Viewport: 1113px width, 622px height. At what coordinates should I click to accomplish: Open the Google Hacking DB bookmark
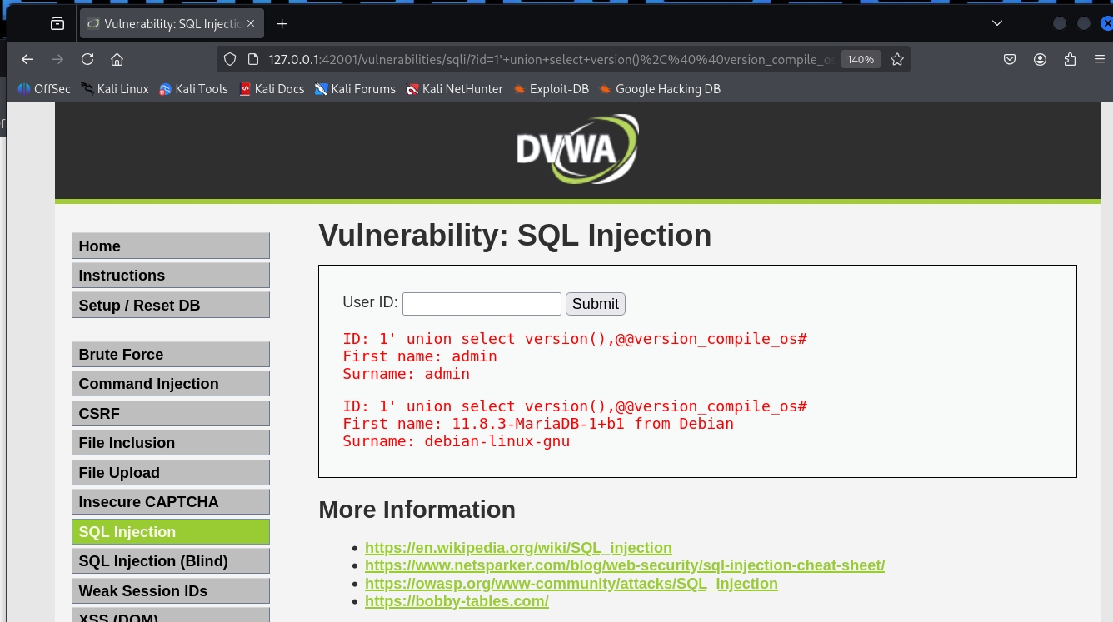tap(659, 88)
